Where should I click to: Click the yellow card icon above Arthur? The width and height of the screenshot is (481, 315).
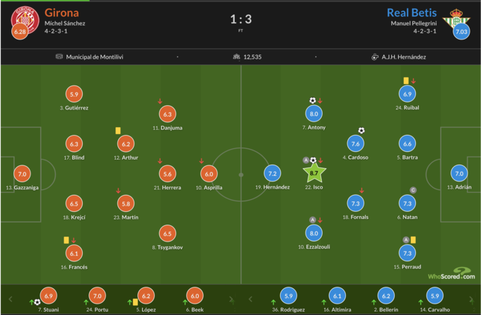(118, 130)
